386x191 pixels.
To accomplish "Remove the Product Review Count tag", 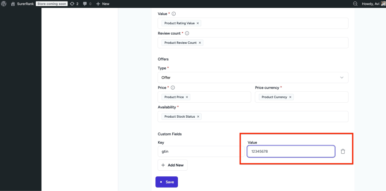I will [200, 43].
